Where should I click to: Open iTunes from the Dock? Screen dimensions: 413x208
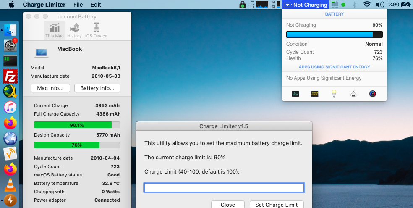pyautogui.click(x=10, y=107)
